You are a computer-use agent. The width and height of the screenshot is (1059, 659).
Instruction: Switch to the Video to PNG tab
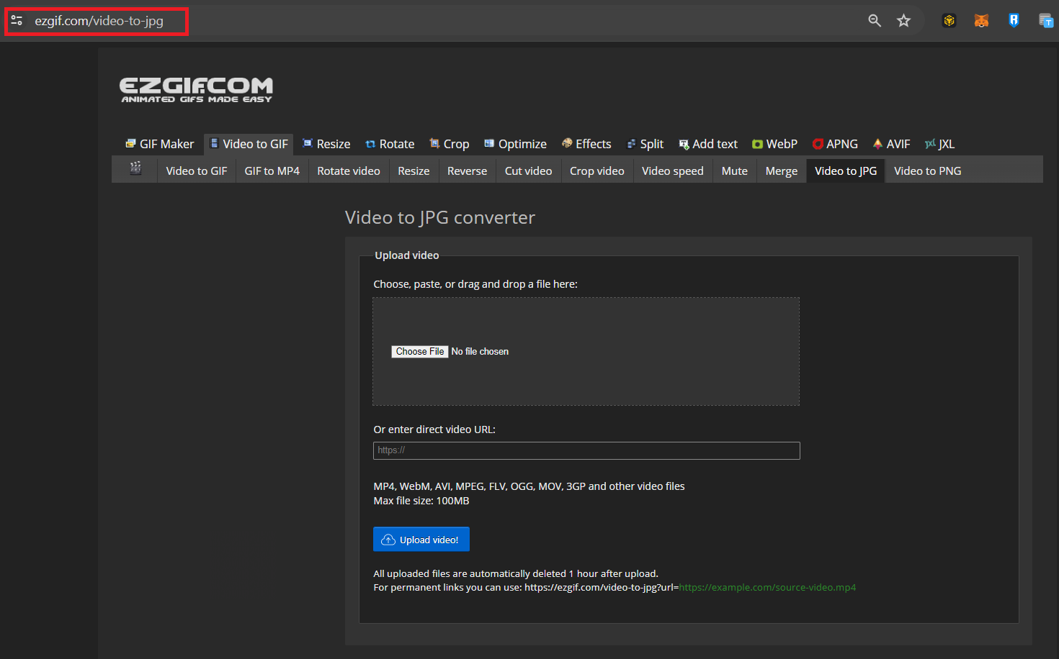click(x=927, y=171)
